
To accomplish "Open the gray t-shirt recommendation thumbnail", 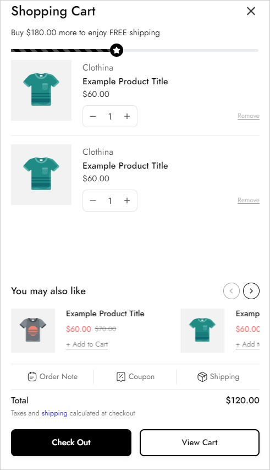I will point(33,331).
